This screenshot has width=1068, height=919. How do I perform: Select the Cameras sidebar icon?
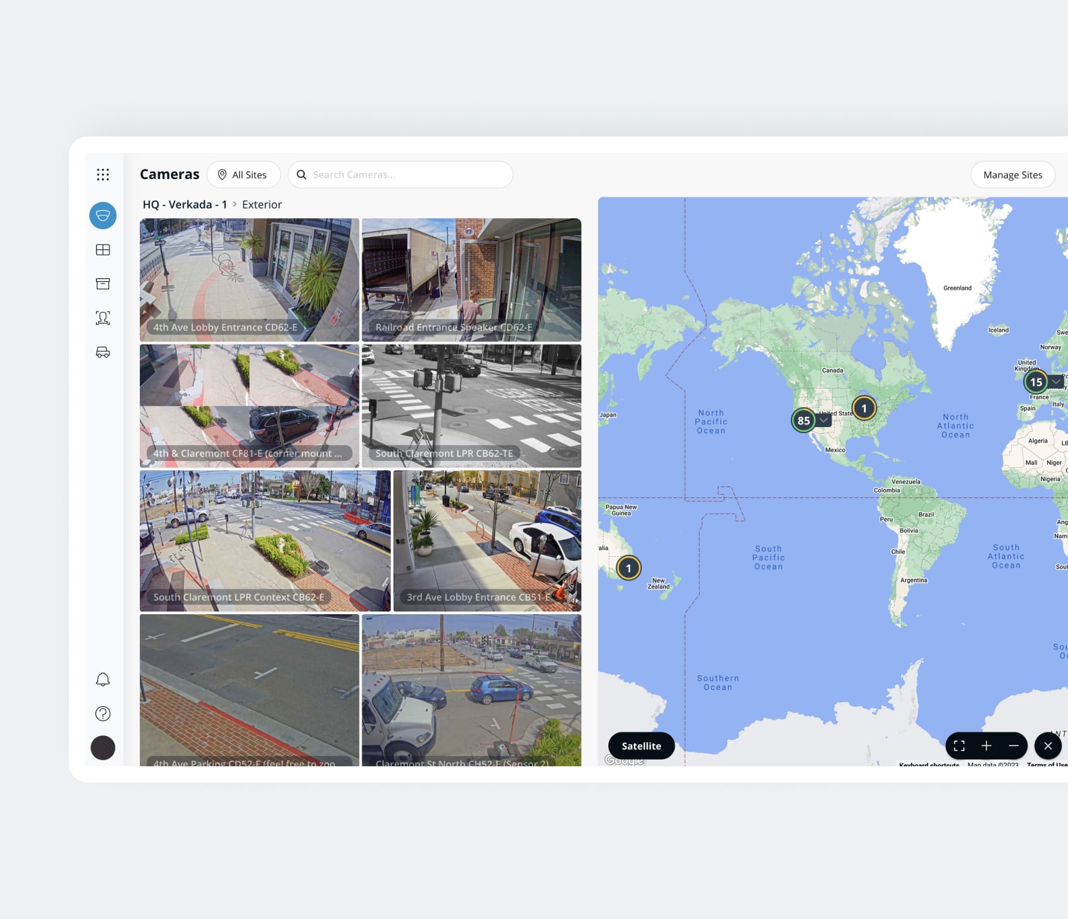103,216
